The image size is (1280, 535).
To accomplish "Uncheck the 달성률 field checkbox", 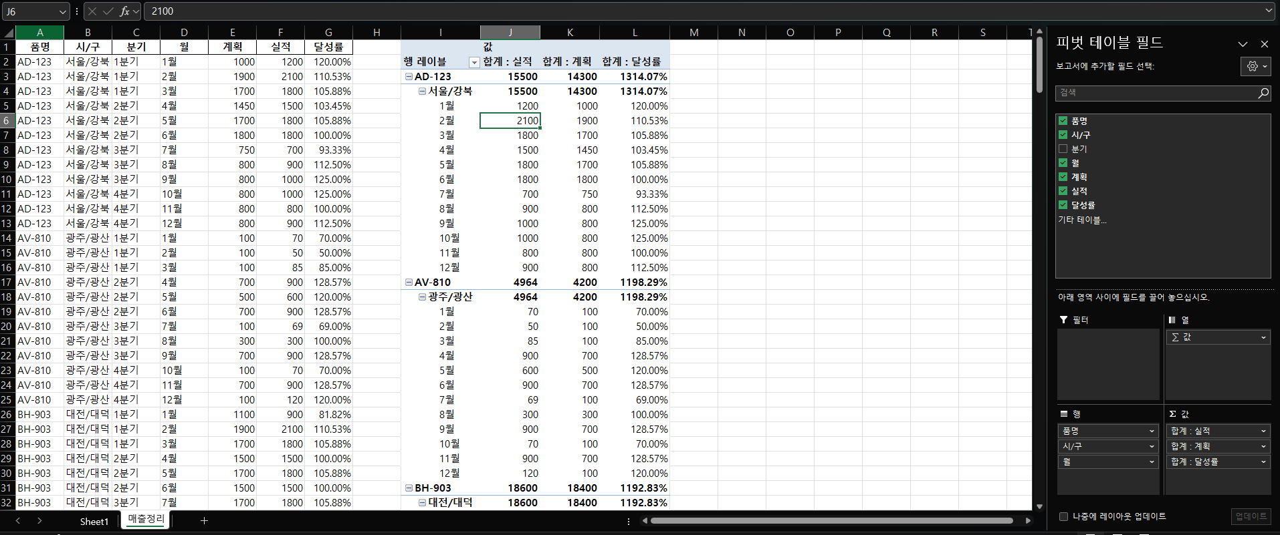I will [1063, 205].
